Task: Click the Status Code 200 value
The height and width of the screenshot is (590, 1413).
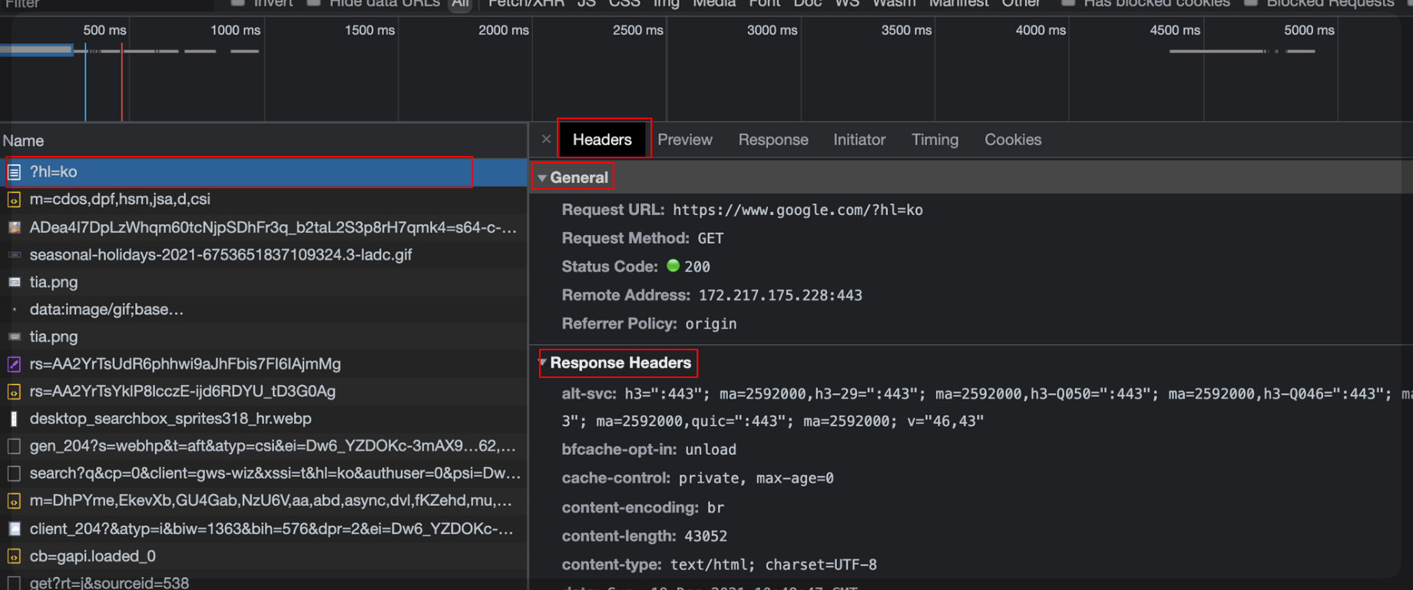Action: (697, 267)
